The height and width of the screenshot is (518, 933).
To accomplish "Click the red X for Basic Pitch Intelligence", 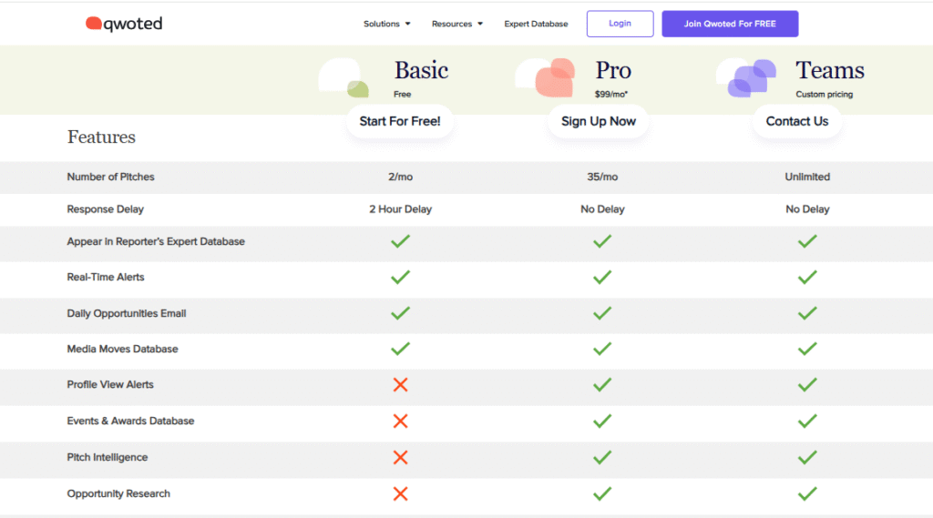I will (x=400, y=457).
